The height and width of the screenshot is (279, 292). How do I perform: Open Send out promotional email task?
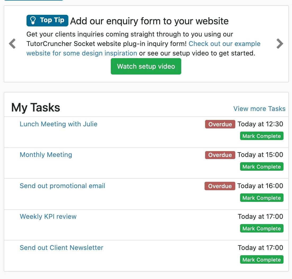click(63, 186)
